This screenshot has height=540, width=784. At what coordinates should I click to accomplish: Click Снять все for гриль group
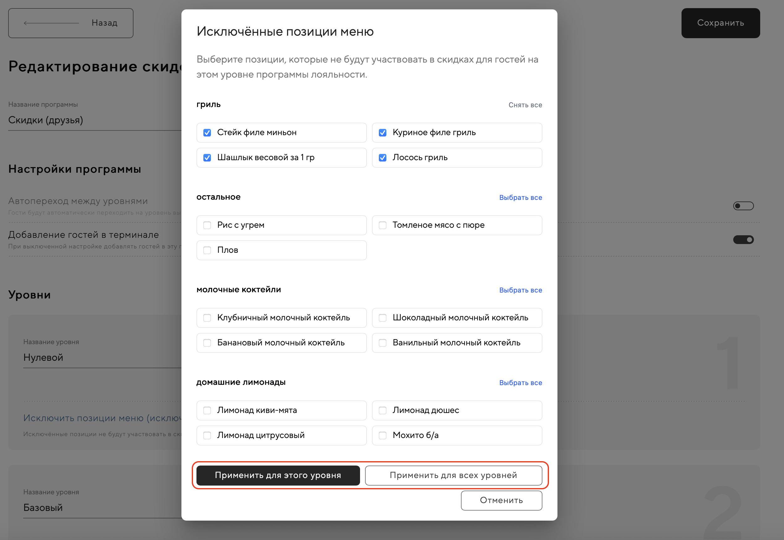(525, 105)
